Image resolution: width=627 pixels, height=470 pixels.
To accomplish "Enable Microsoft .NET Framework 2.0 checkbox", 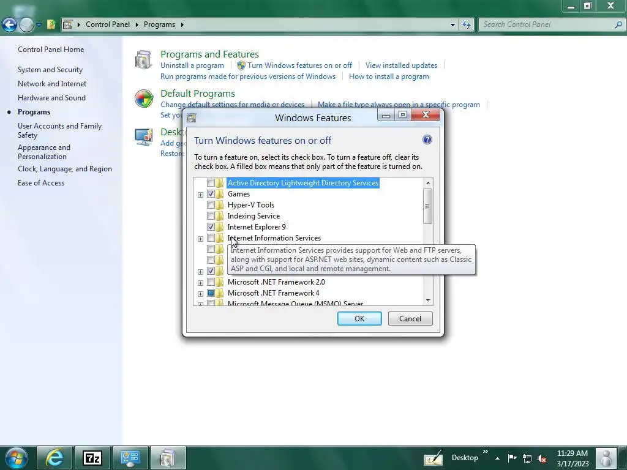I will [211, 282].
